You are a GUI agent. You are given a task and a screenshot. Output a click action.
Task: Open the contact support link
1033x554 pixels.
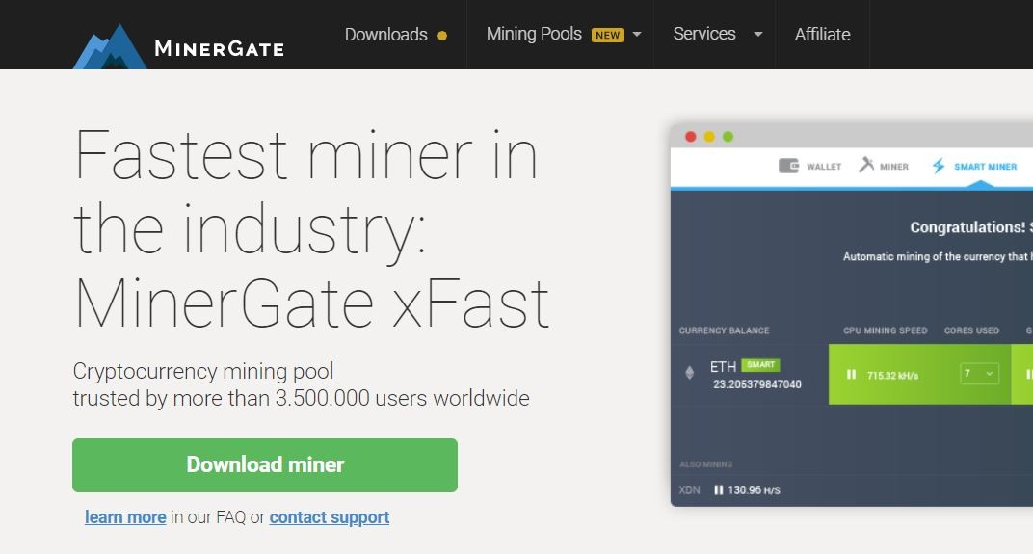point(330,517)
